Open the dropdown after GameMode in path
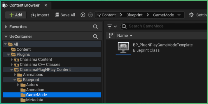The image size is (208, 104). tap(179, 15)
